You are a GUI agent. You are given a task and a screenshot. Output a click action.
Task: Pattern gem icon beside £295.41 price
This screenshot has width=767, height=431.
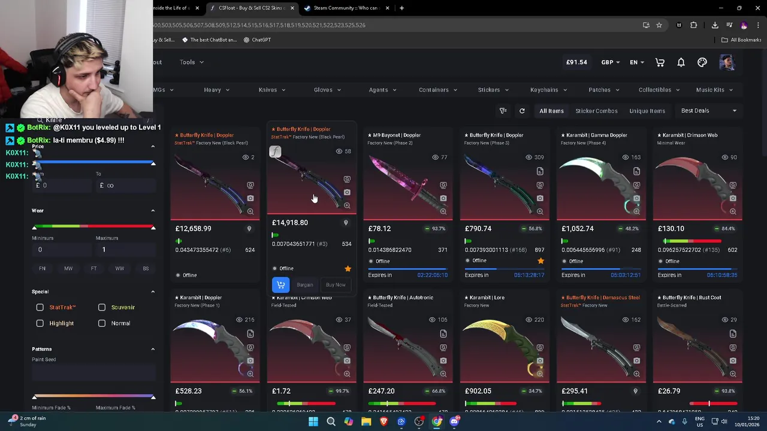click(x=635, y=391)
